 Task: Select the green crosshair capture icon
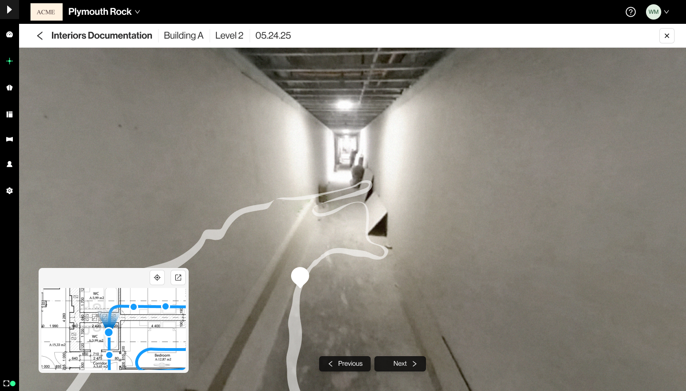(x=9, y=61)
